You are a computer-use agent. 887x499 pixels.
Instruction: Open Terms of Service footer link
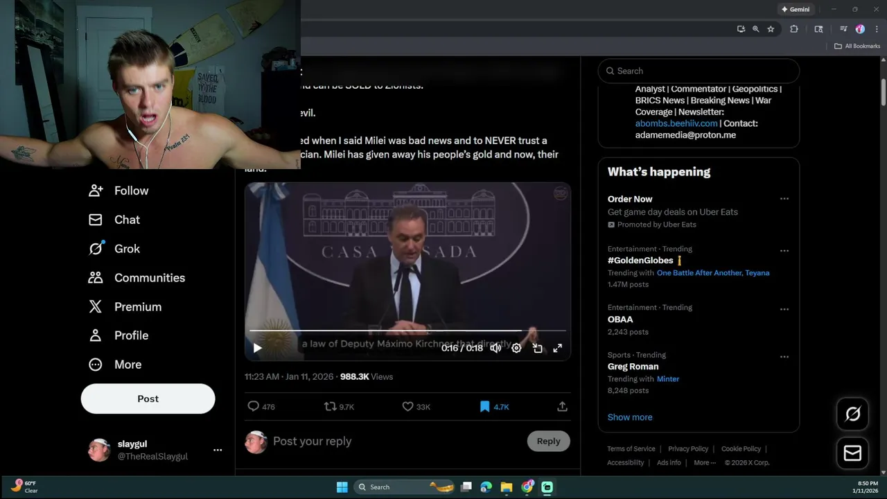(631, 449)
